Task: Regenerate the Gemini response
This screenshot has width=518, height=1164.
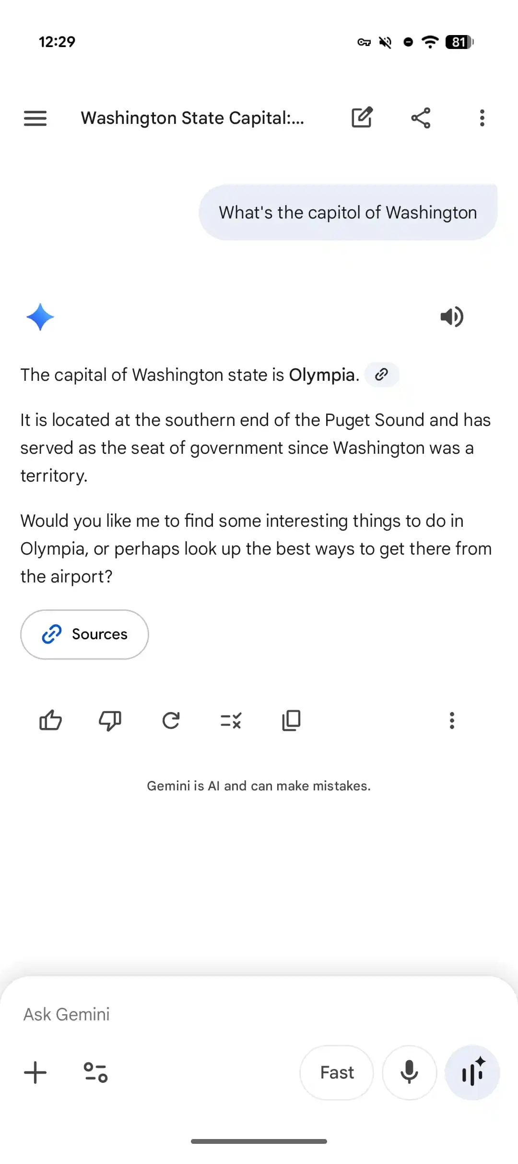Action: pyautogui.click(x=171, y=720)
